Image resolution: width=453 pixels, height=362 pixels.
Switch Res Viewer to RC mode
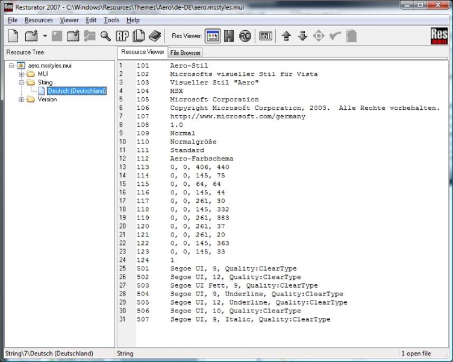[245, 36]
